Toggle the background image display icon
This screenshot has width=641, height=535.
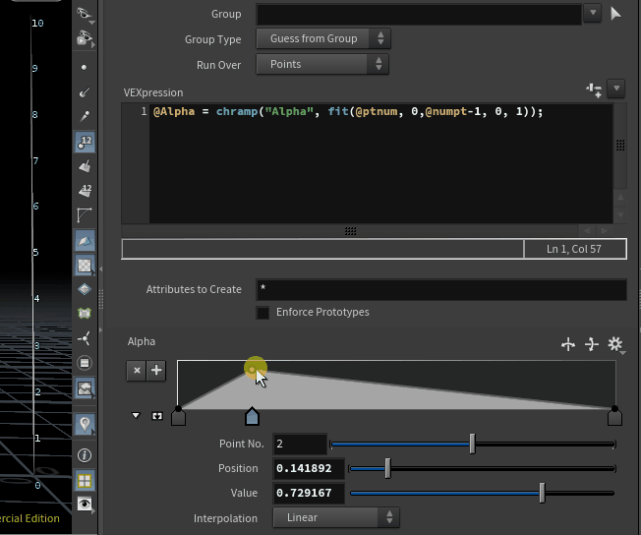click(x=85, y=388)
